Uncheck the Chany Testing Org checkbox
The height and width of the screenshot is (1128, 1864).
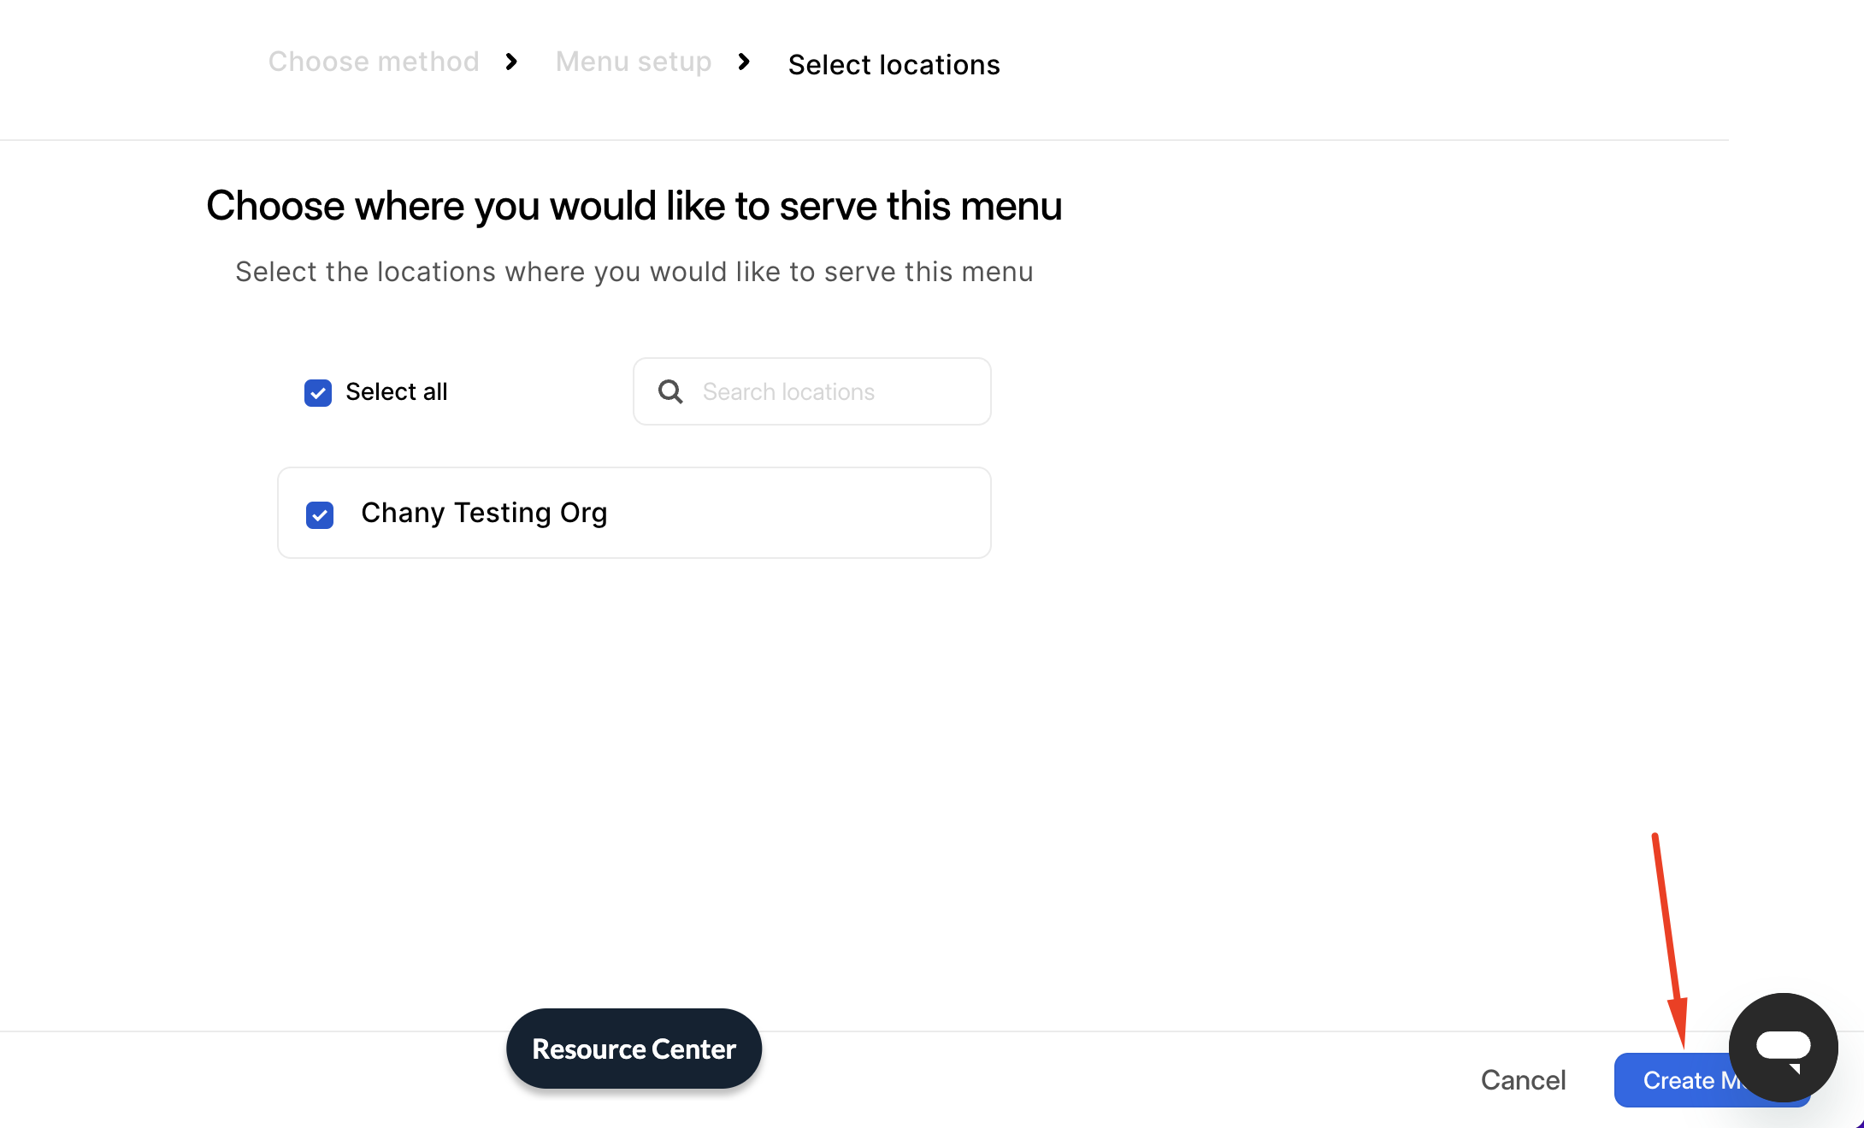(320, 514)
